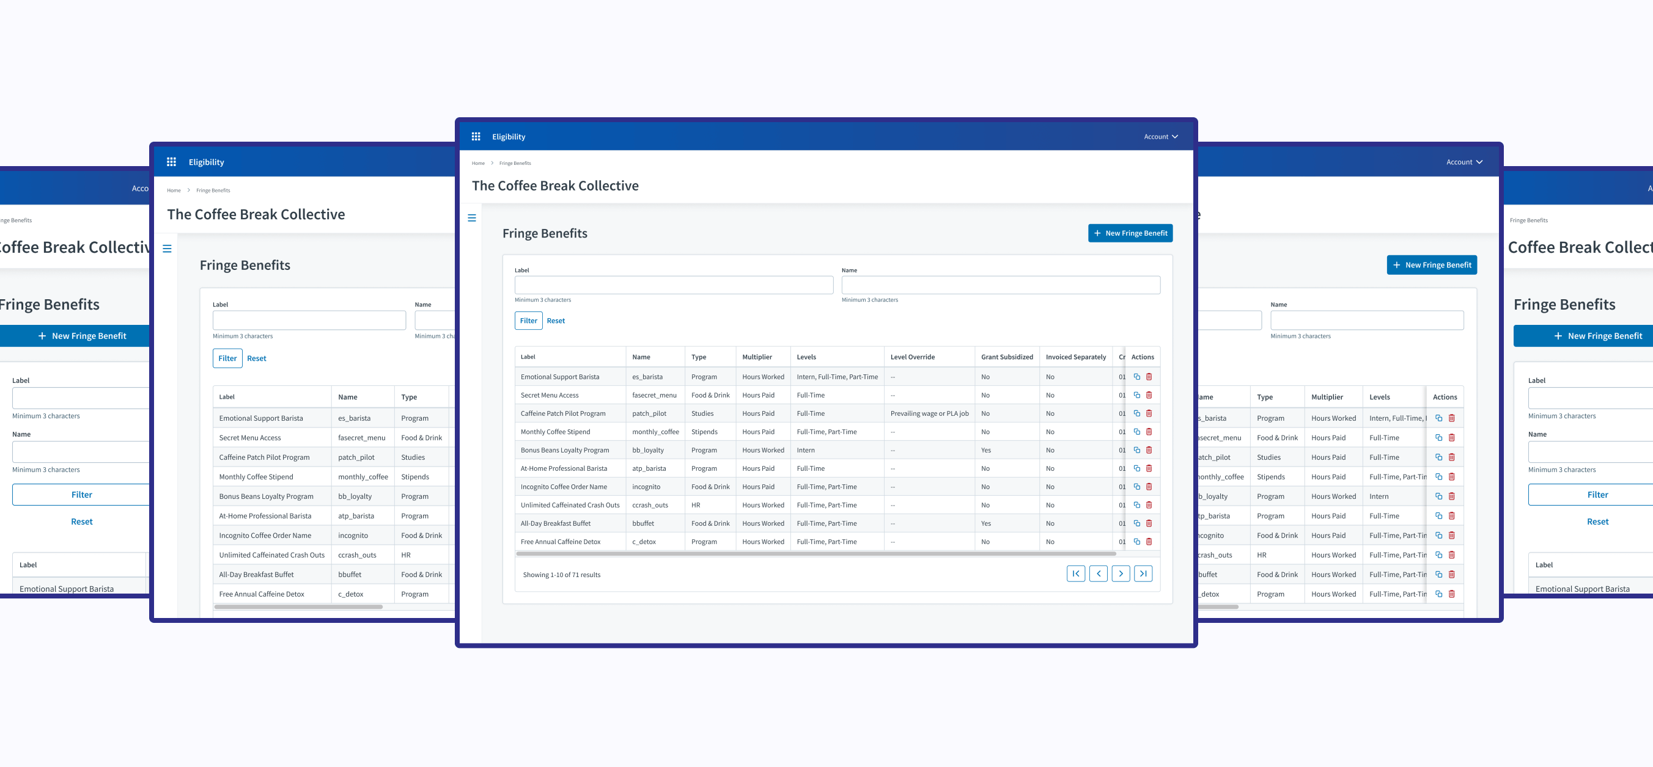Delete Free Annual Caffeine Detox in center table
1653x767 pixels.
click(1149, 542)
